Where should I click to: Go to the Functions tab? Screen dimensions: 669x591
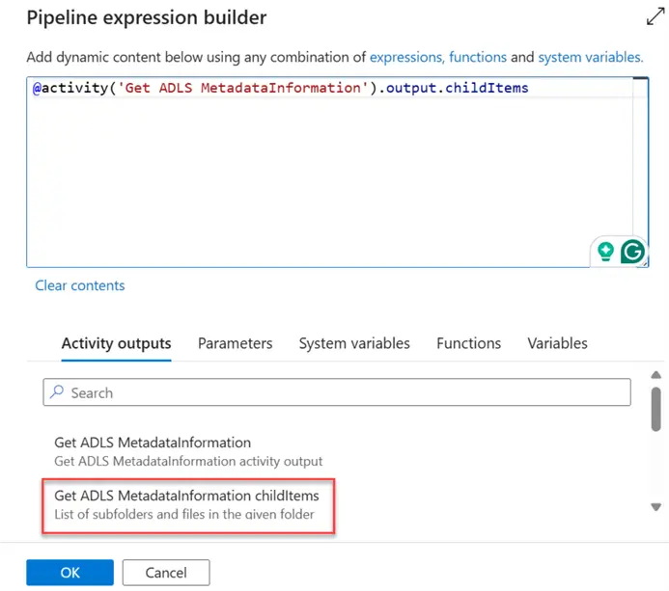[x=468, y=343]
